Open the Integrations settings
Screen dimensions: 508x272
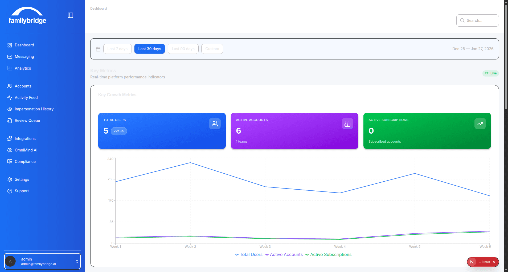pyautogui.click(x=25, y=138)
